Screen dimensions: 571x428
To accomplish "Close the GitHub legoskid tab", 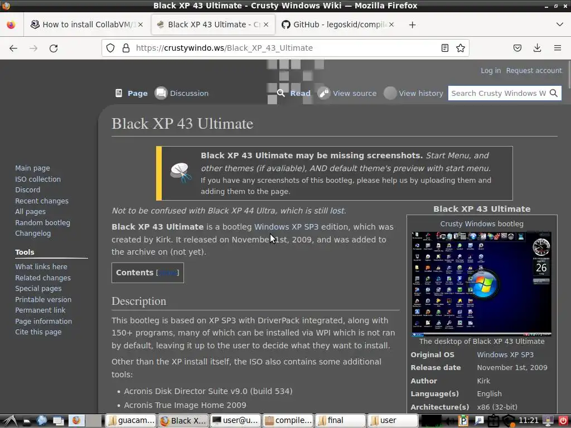I will [x=391, y=25].
